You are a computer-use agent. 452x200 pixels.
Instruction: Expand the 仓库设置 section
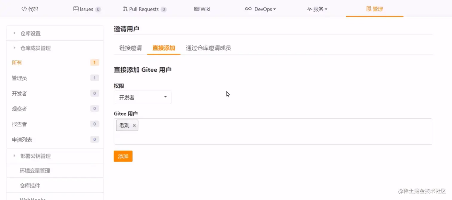pyautogui.click(x=55, y=33)
